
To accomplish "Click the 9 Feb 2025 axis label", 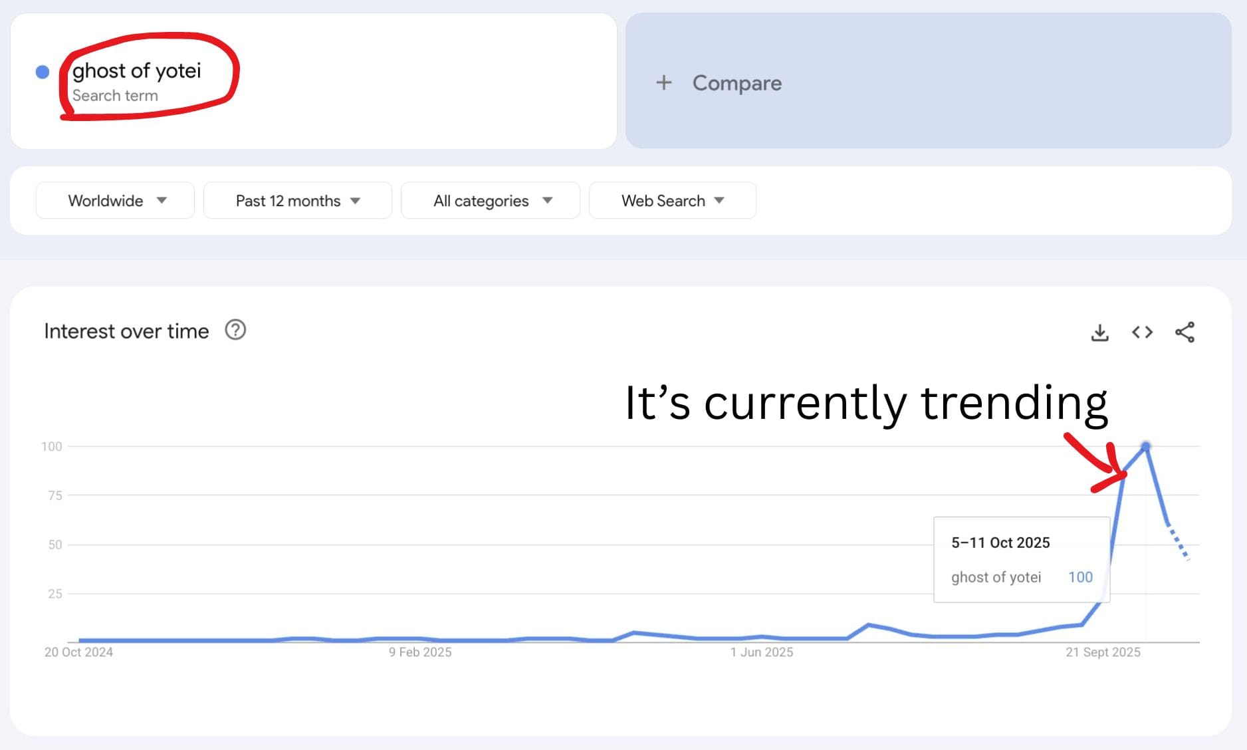I will tap(420, 652).
